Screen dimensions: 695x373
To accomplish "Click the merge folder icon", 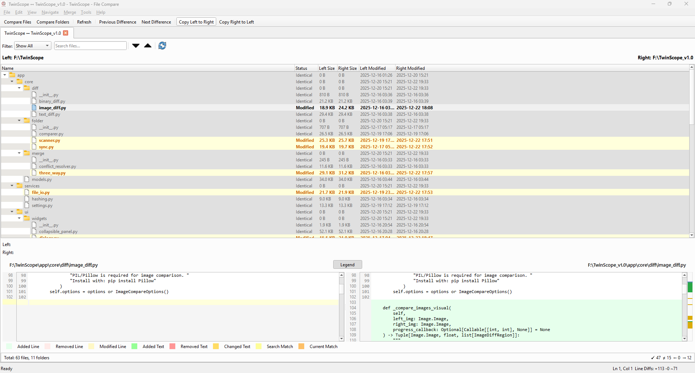I will [x=27, y=153].
